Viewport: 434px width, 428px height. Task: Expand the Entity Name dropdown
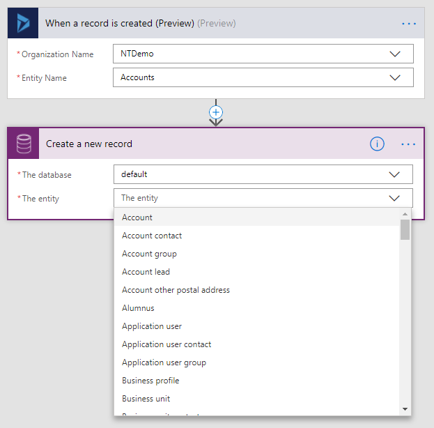395,77
